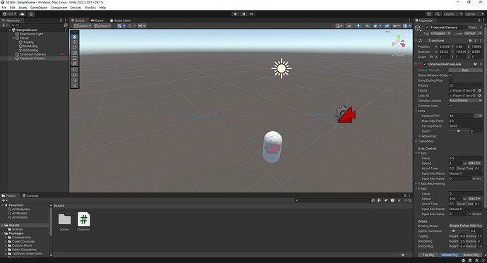487x263 pixels.
Task: Open the Binding Mode dropdown
Action: point(465,226)
